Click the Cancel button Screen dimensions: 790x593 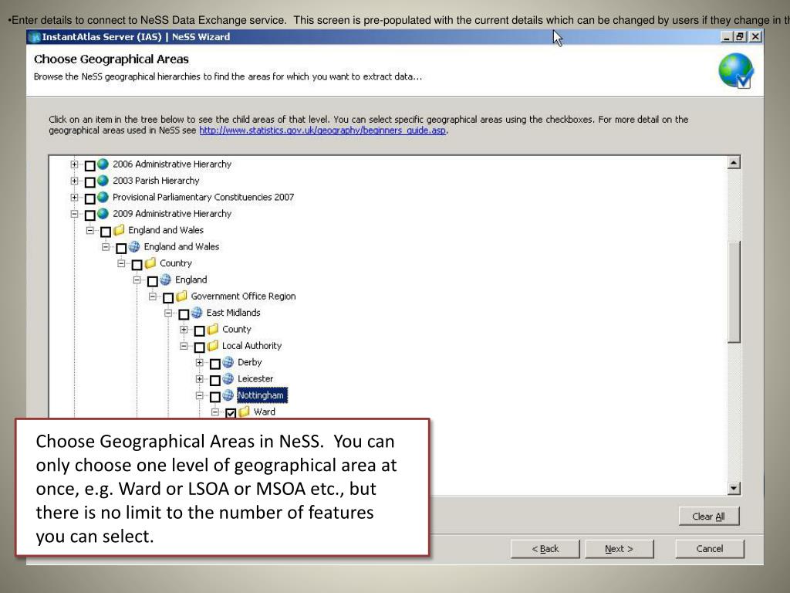[x=710, y=549]
